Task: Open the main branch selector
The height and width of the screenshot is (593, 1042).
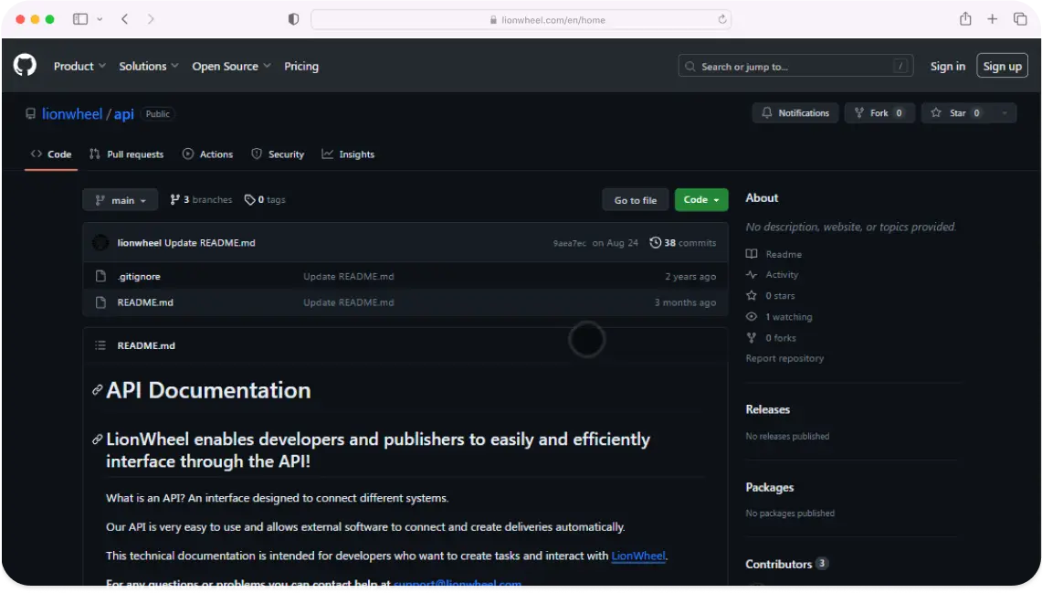Action: click(120, 199)
